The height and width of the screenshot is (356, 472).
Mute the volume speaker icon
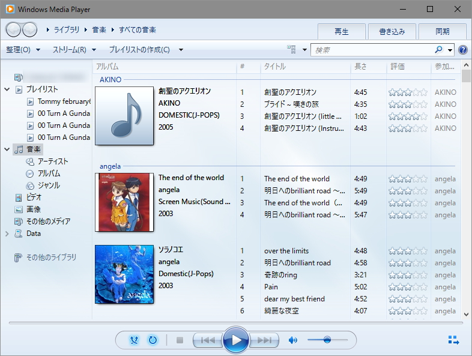click(x=292, y=340)
